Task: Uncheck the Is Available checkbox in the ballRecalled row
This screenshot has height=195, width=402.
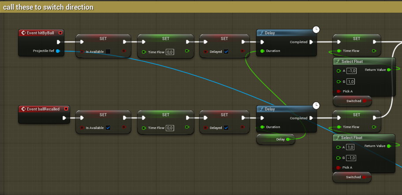Action: (108, 128)
